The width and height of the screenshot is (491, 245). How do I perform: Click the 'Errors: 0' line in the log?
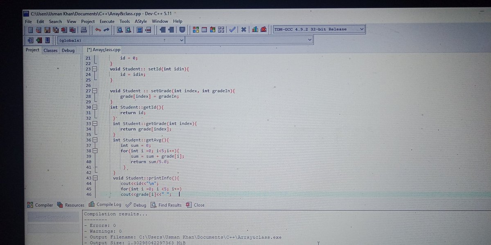point(100,225)
